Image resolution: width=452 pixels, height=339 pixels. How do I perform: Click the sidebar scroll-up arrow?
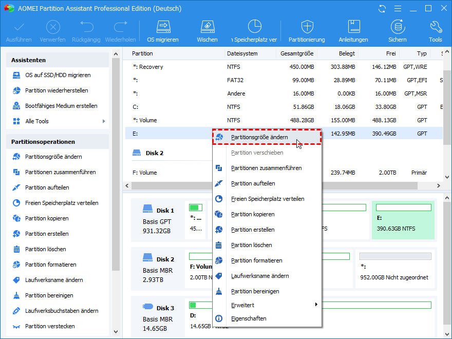tap(116, 54)
